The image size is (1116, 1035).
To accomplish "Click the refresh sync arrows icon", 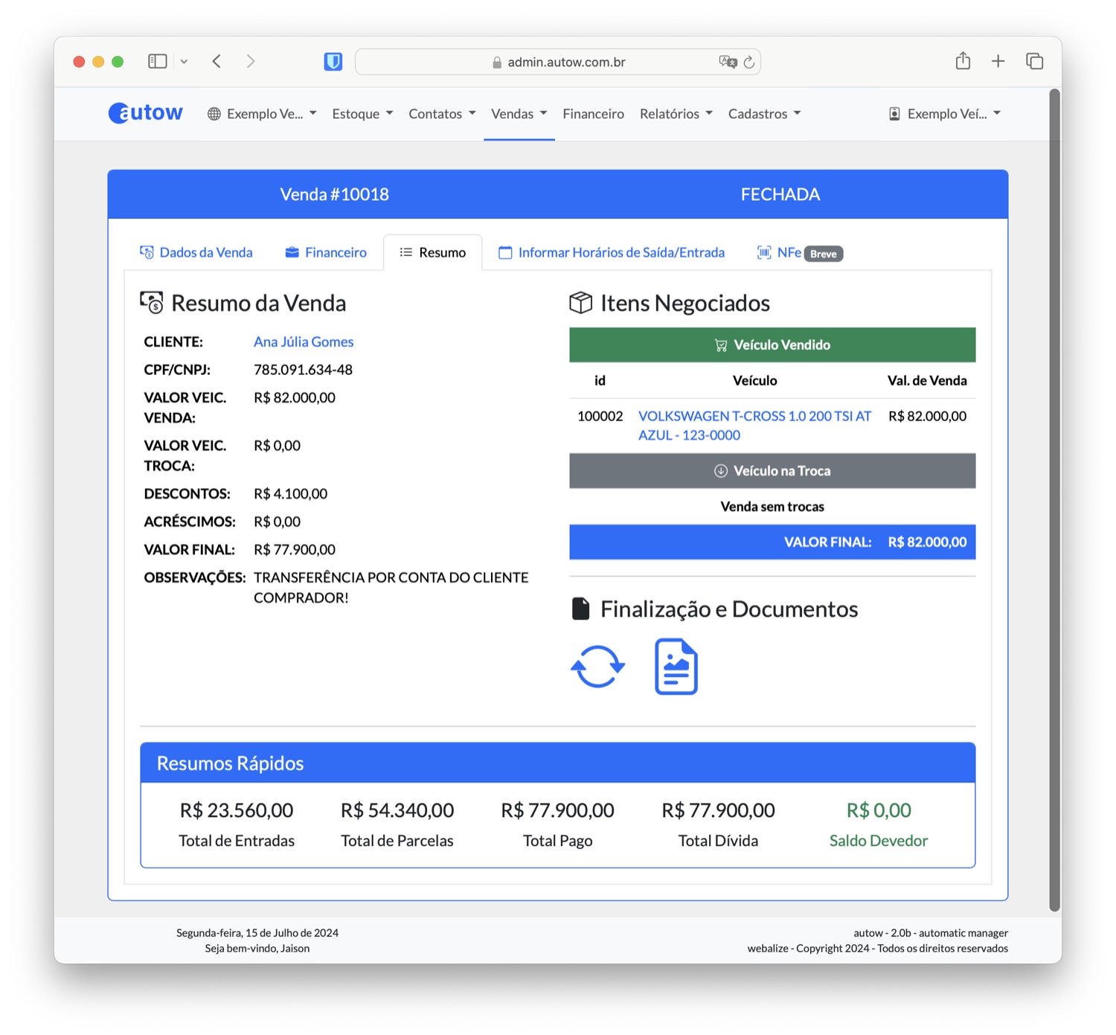I will [597, 667].
